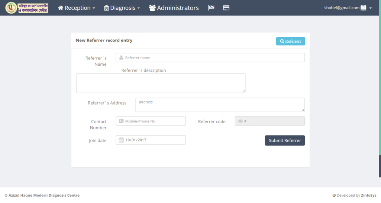This screenshot has width=381, height=203.
Task: Follow the ZinfoSys developer link
Action: click(x=368, y=196)
